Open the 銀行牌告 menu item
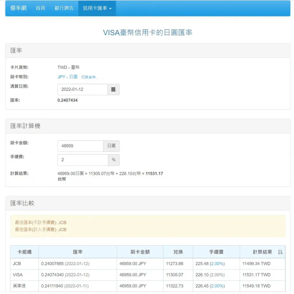The image size is (294, 294). (64, 8)
